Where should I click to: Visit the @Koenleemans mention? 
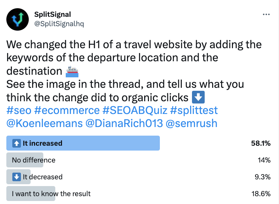[x=44, y=123]
